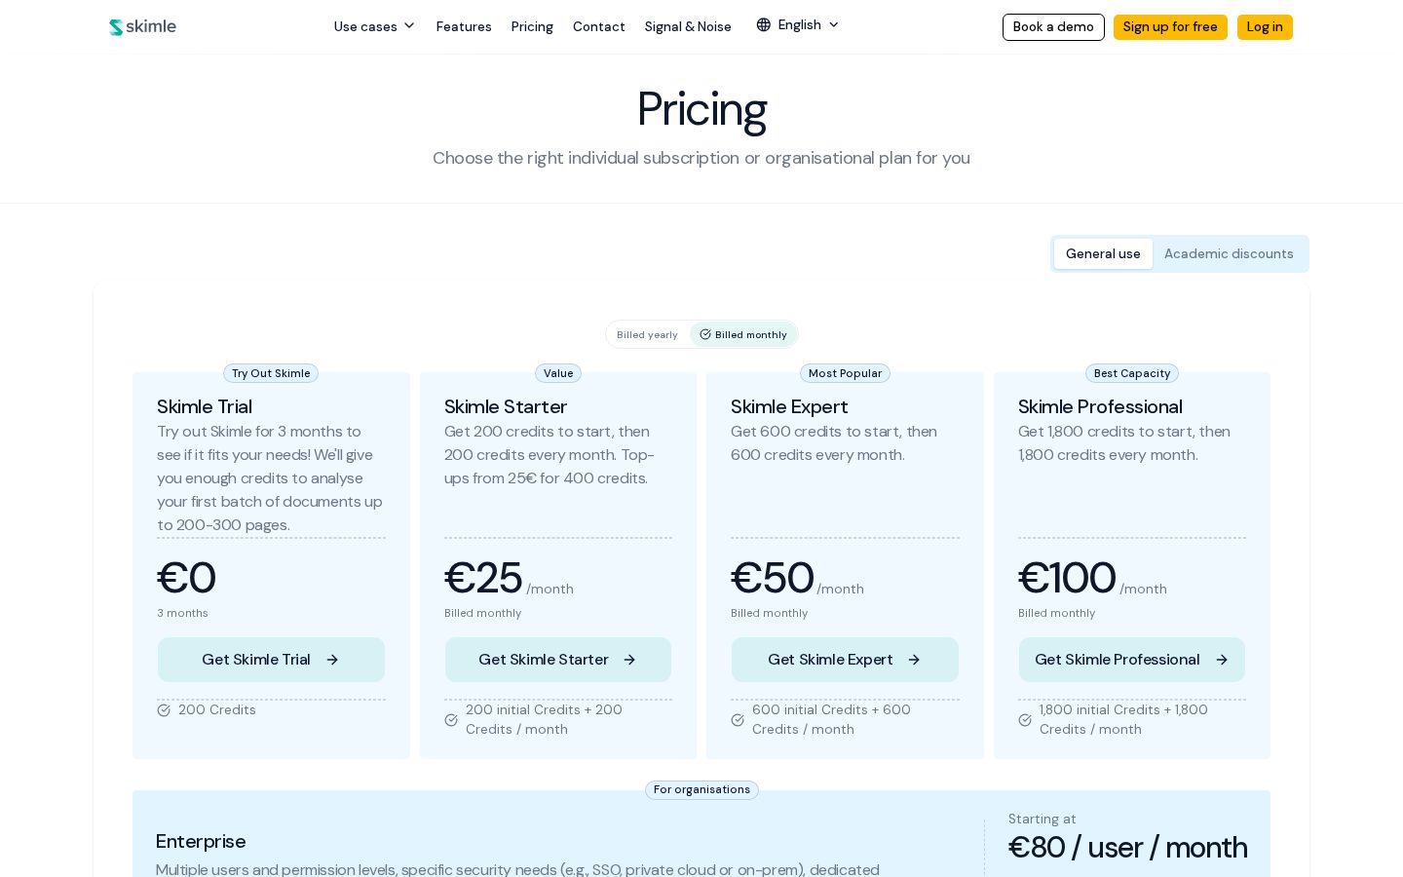Screen dimensions: 1403x877
Task: Click check icon beside 1,800 initial Credits
Action: pyautogui.click(x=1025, y=720)
